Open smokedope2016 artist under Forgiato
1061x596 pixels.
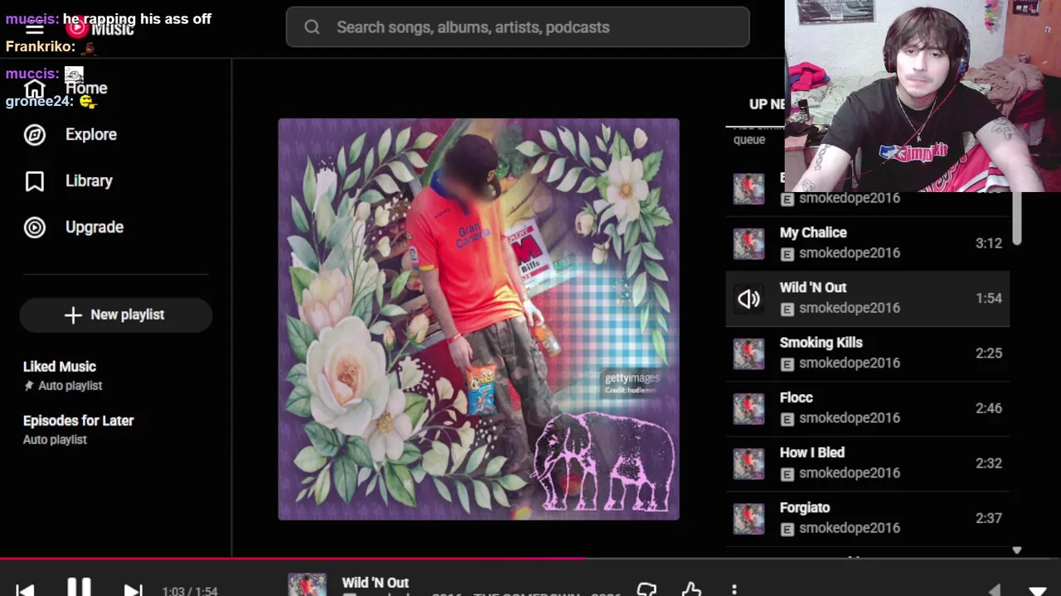(x=850, y=528)
